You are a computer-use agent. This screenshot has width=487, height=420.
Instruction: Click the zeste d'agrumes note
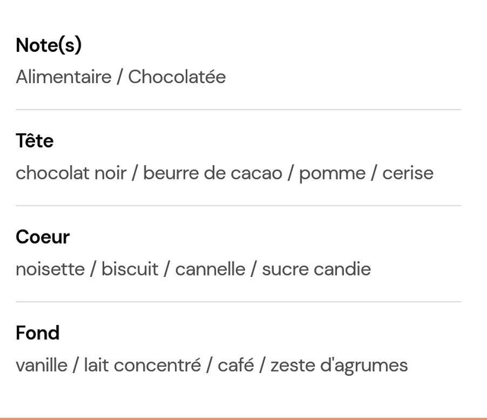[x=339, y=366]
